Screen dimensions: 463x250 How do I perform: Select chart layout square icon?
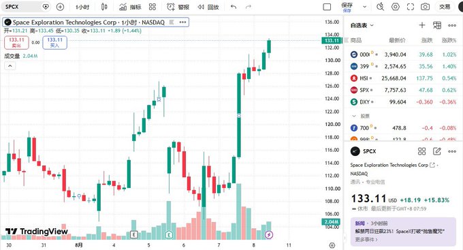click(327, 7)
